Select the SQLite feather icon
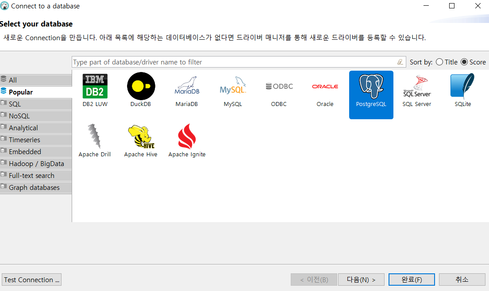 click(462, 86)
